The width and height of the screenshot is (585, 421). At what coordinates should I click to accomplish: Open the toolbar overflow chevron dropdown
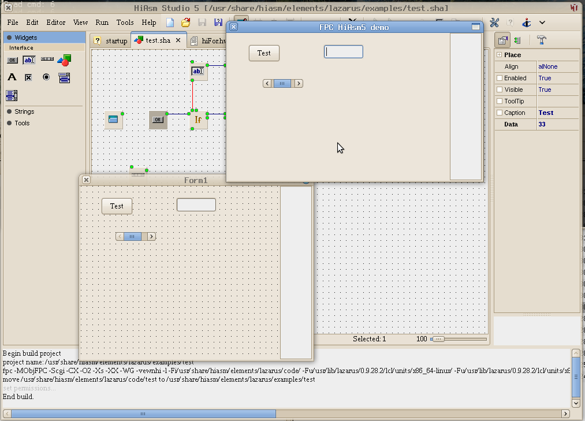click(542, 23)
